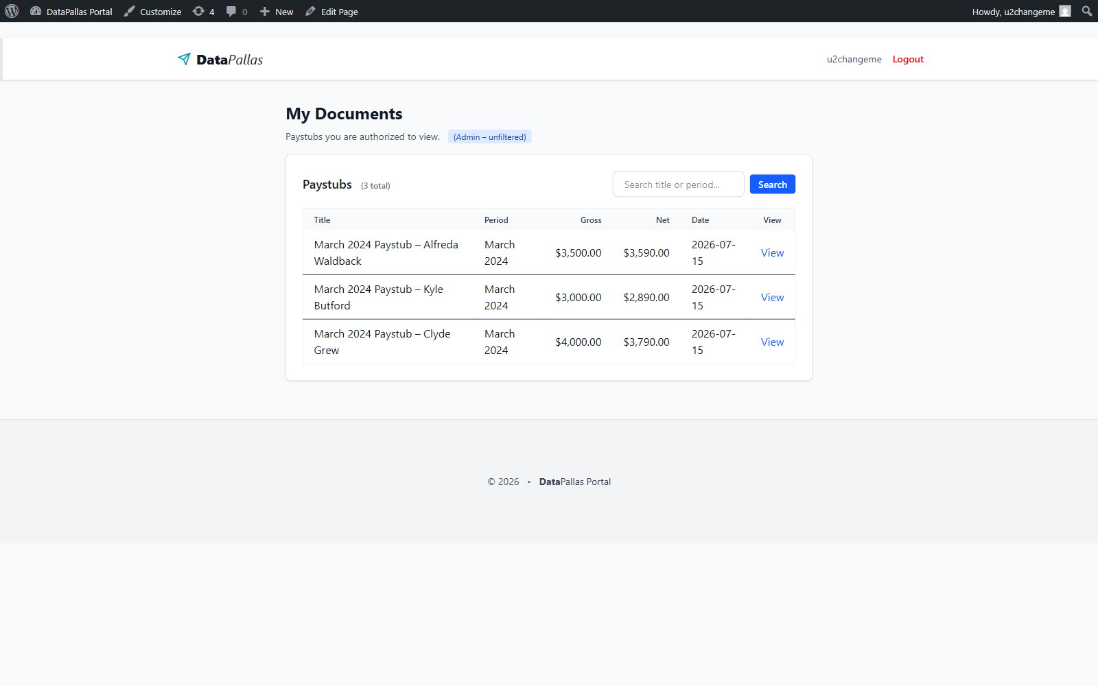1098x686 pixels.
Task: Click March 2024 Paystub – Clyde Grew title
Action: click(382, 342)
